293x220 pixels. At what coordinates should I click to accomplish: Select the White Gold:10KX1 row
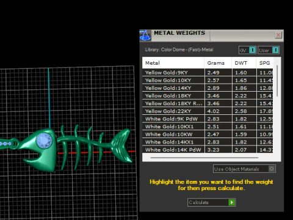tap(208, 127)
